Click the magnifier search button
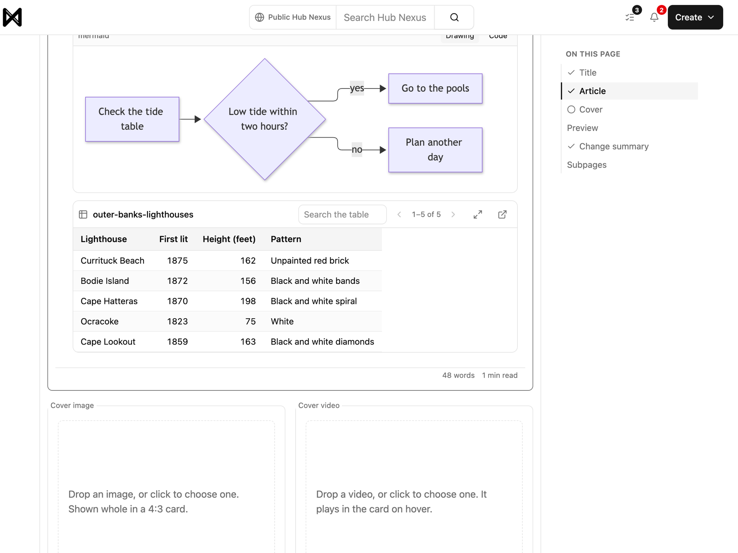This screenshot has height=553, width=738. 454,17
